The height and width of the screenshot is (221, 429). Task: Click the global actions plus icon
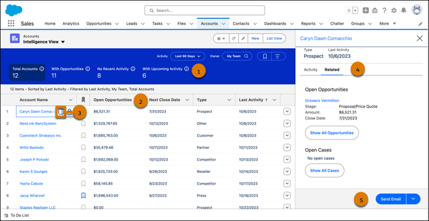click(x=365, y=11)
